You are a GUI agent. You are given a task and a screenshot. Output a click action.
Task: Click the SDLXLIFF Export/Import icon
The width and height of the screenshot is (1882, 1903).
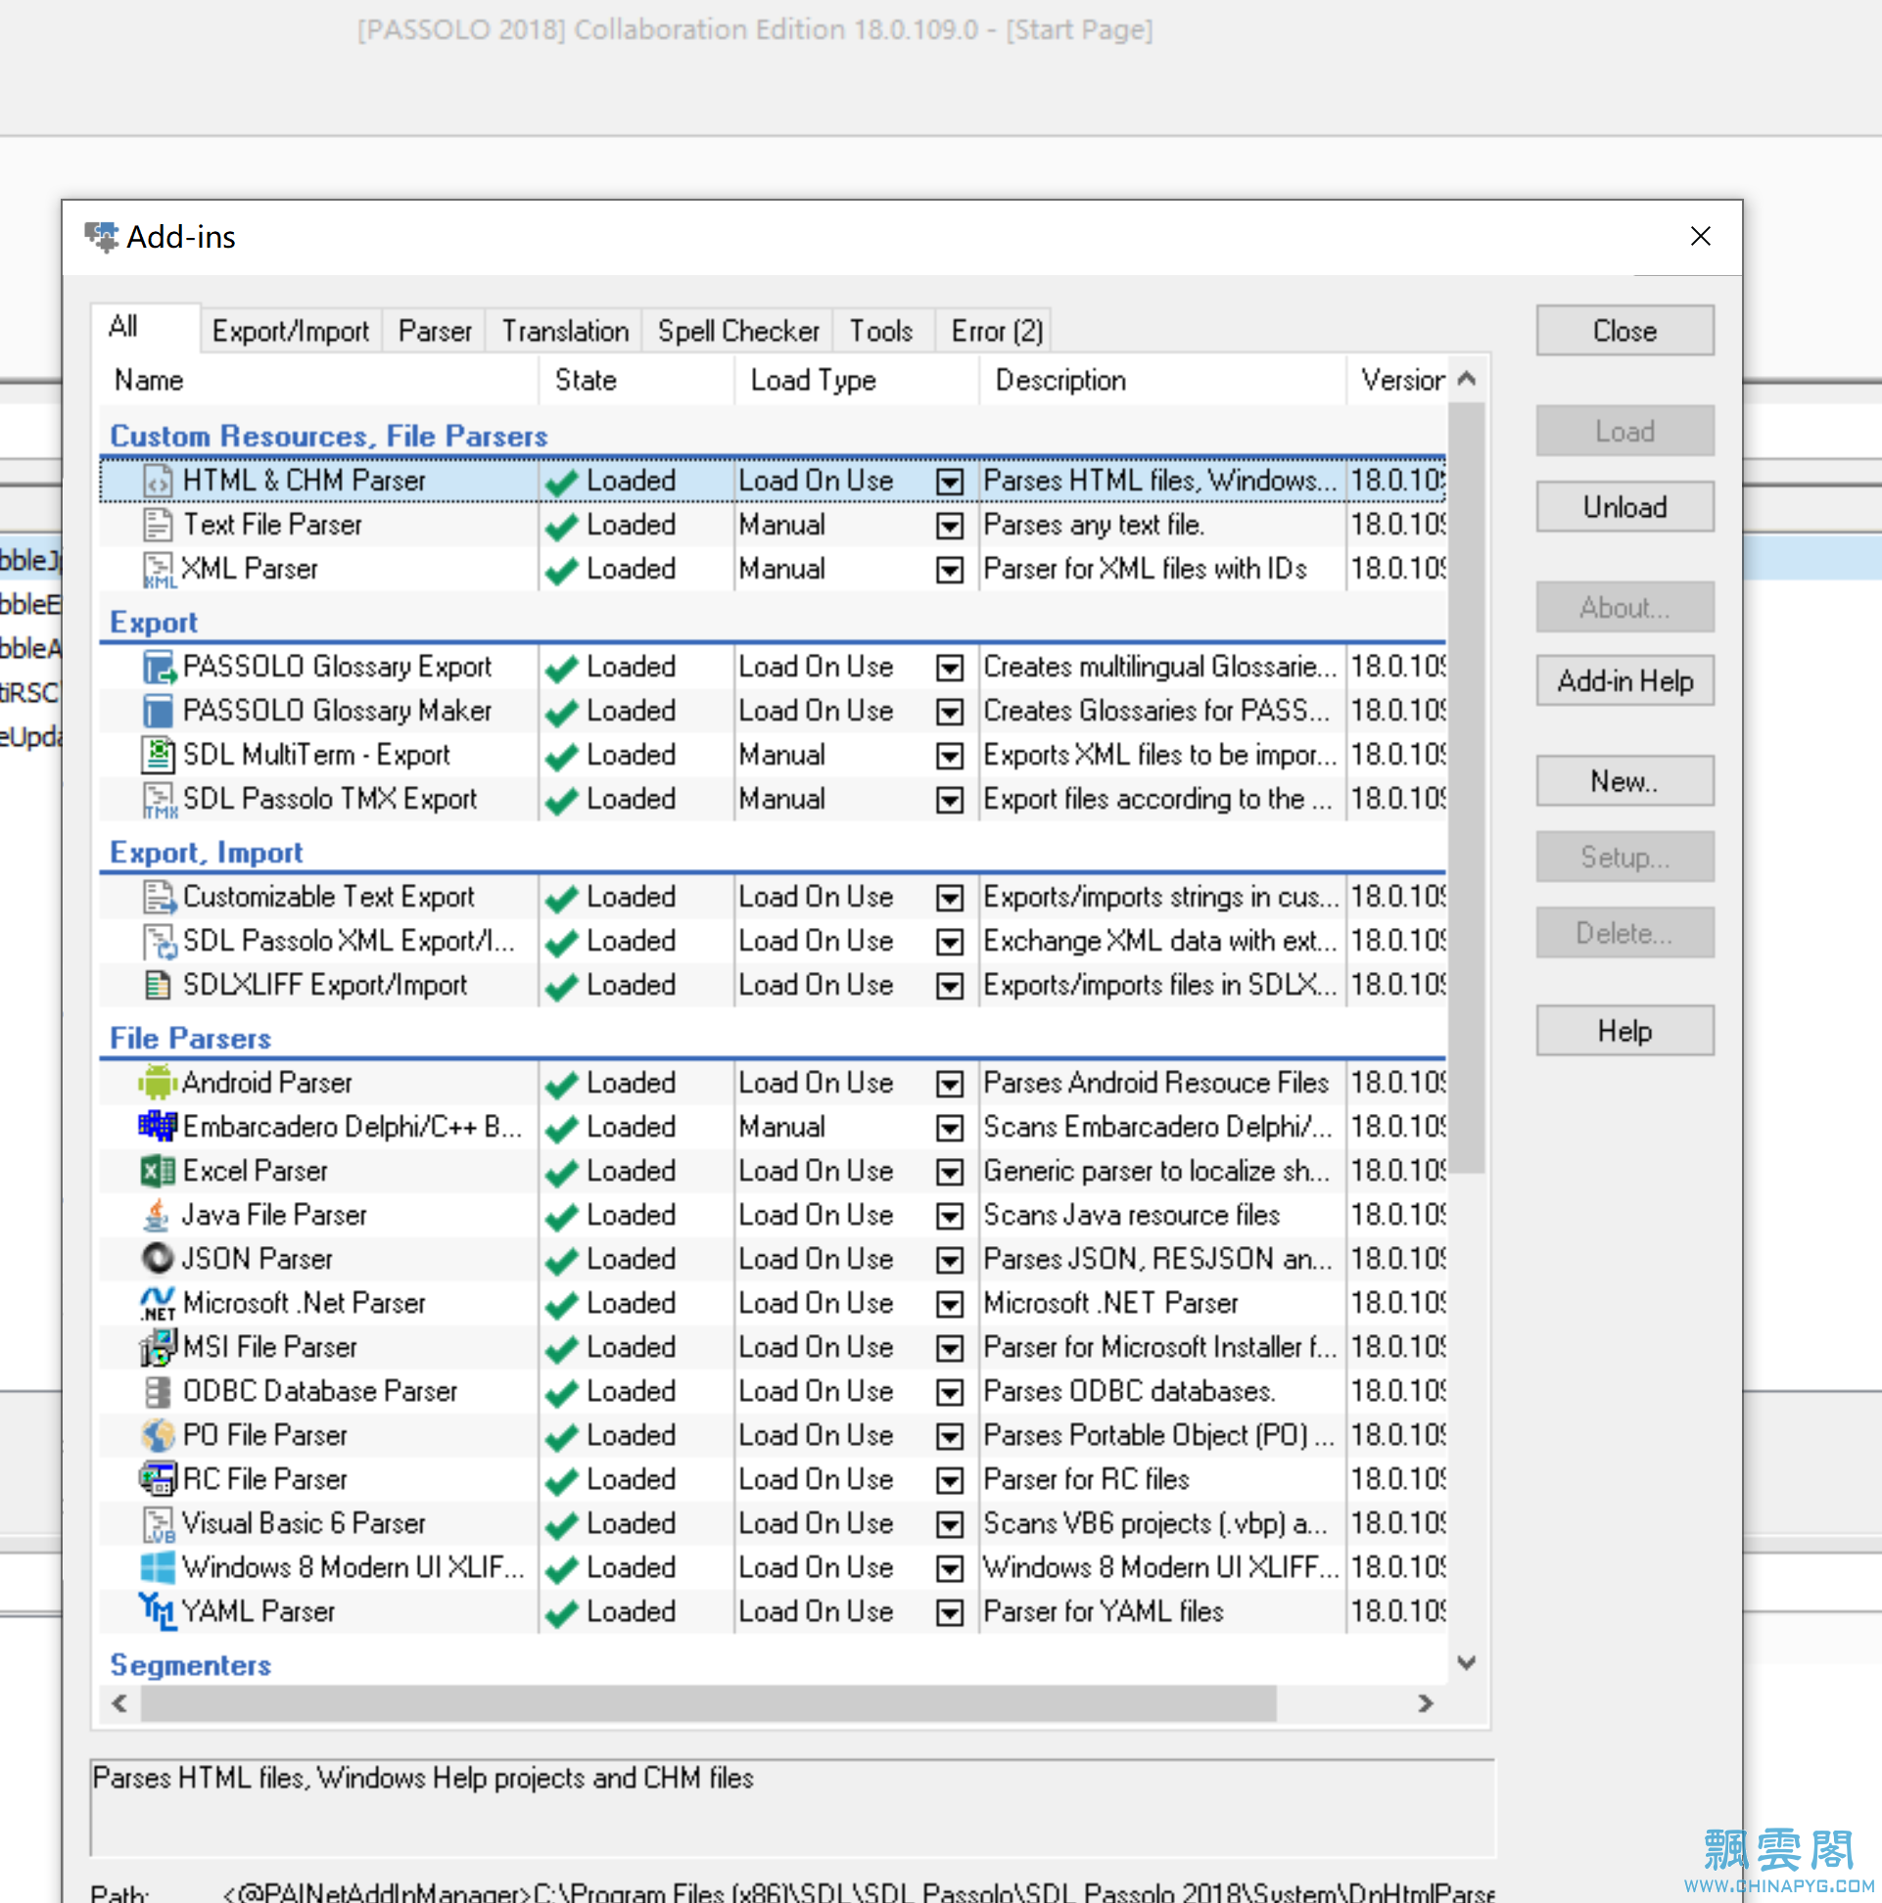157,986
